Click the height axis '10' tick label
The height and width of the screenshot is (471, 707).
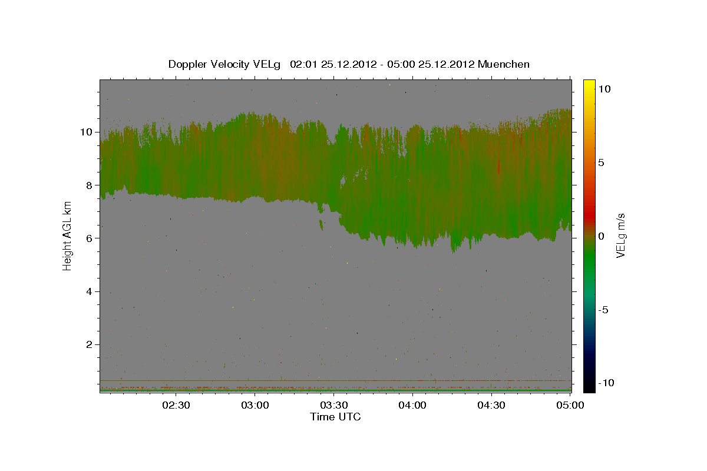click(x=87, y=132)
